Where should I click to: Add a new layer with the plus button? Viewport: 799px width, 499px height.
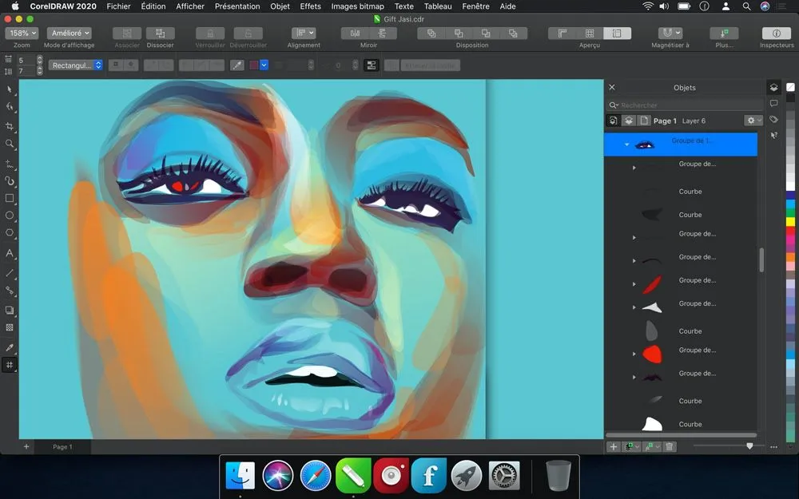[x=613, y=446]
